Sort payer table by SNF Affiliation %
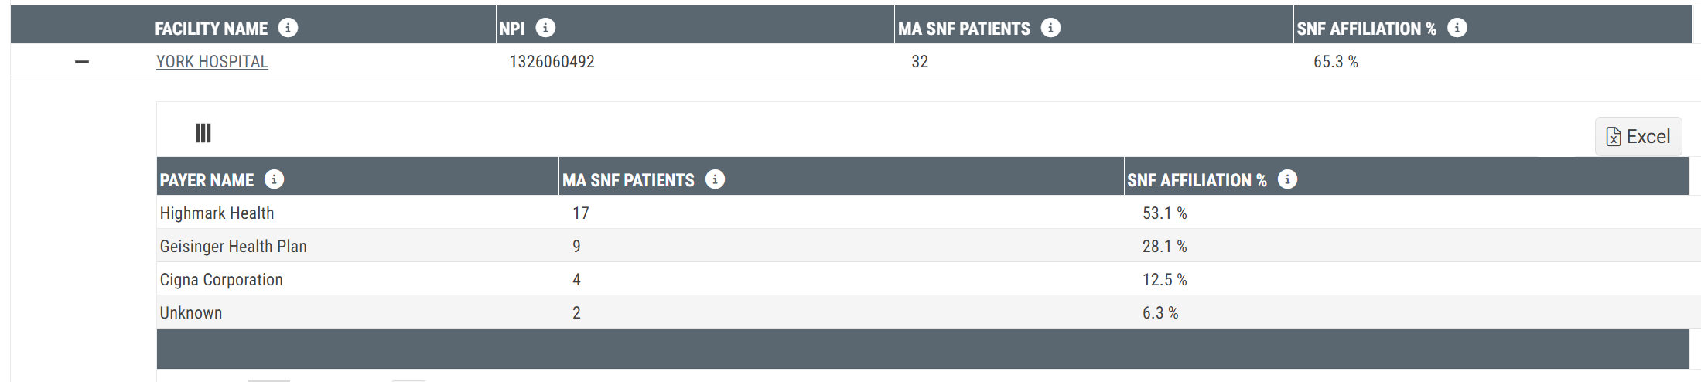This screenshot has width=1701, height=382. [x=1197, y=180]
